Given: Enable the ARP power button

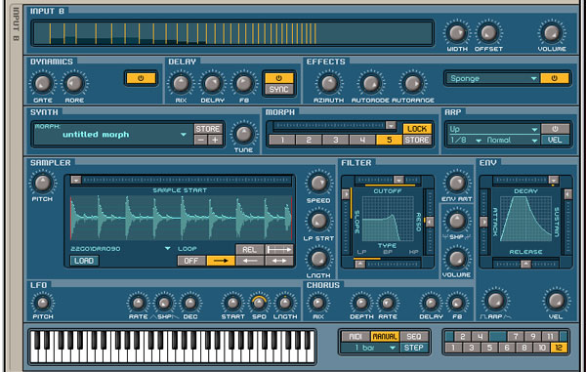Looking at the screenshot, I should coord(556,129).
